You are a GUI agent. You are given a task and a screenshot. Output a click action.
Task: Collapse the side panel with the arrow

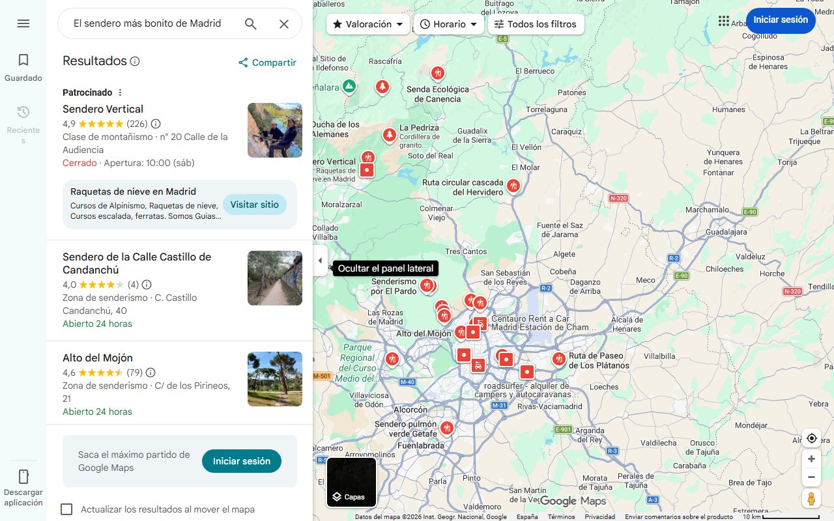click(320, 260)
